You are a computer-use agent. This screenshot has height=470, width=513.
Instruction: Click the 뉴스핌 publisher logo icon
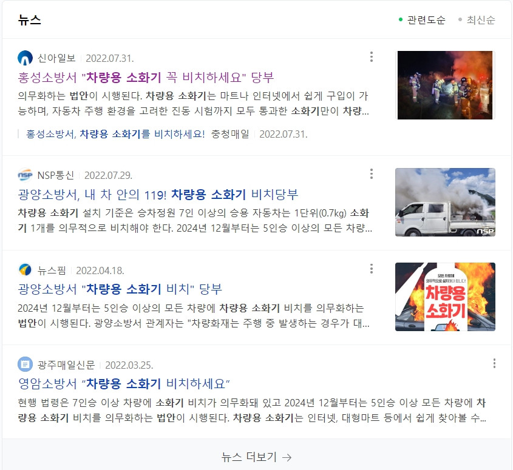25,270
